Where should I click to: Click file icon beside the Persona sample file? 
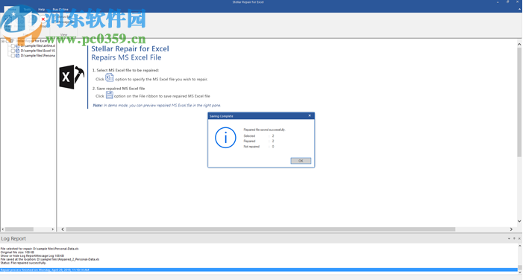click(x=18, y=56)
